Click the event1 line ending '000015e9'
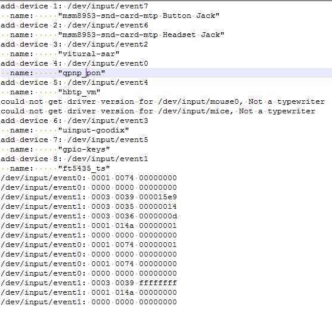Image resolution: width=332 pixels, height=312 pixels. [89, 197]
